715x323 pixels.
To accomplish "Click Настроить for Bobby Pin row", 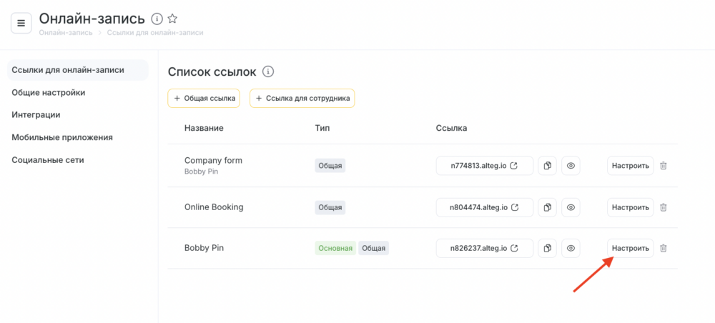I will [x=630, y=248].
